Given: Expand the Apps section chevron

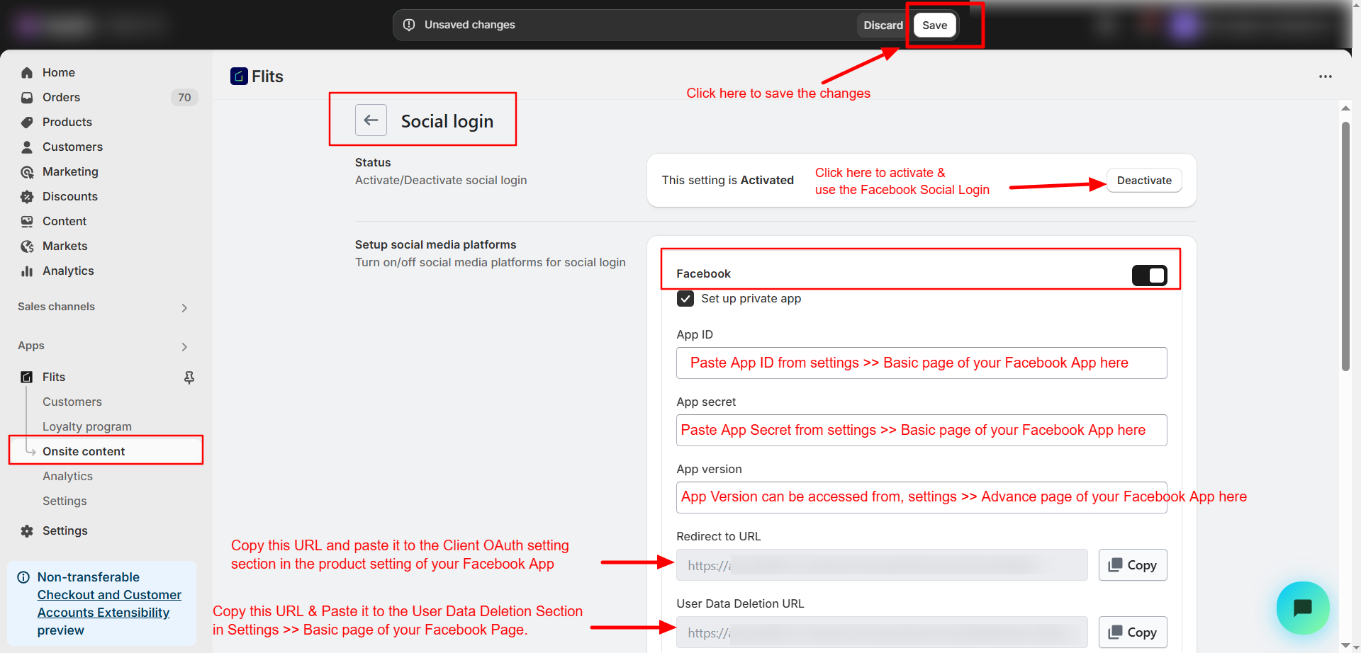Looking at the screenshot, I should [184, 346].
